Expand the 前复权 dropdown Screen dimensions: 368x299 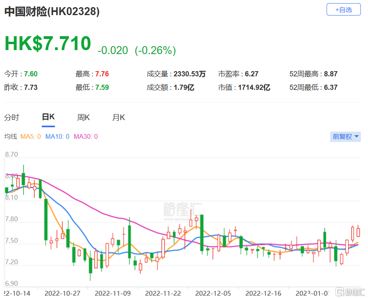[x=345, y=136]
